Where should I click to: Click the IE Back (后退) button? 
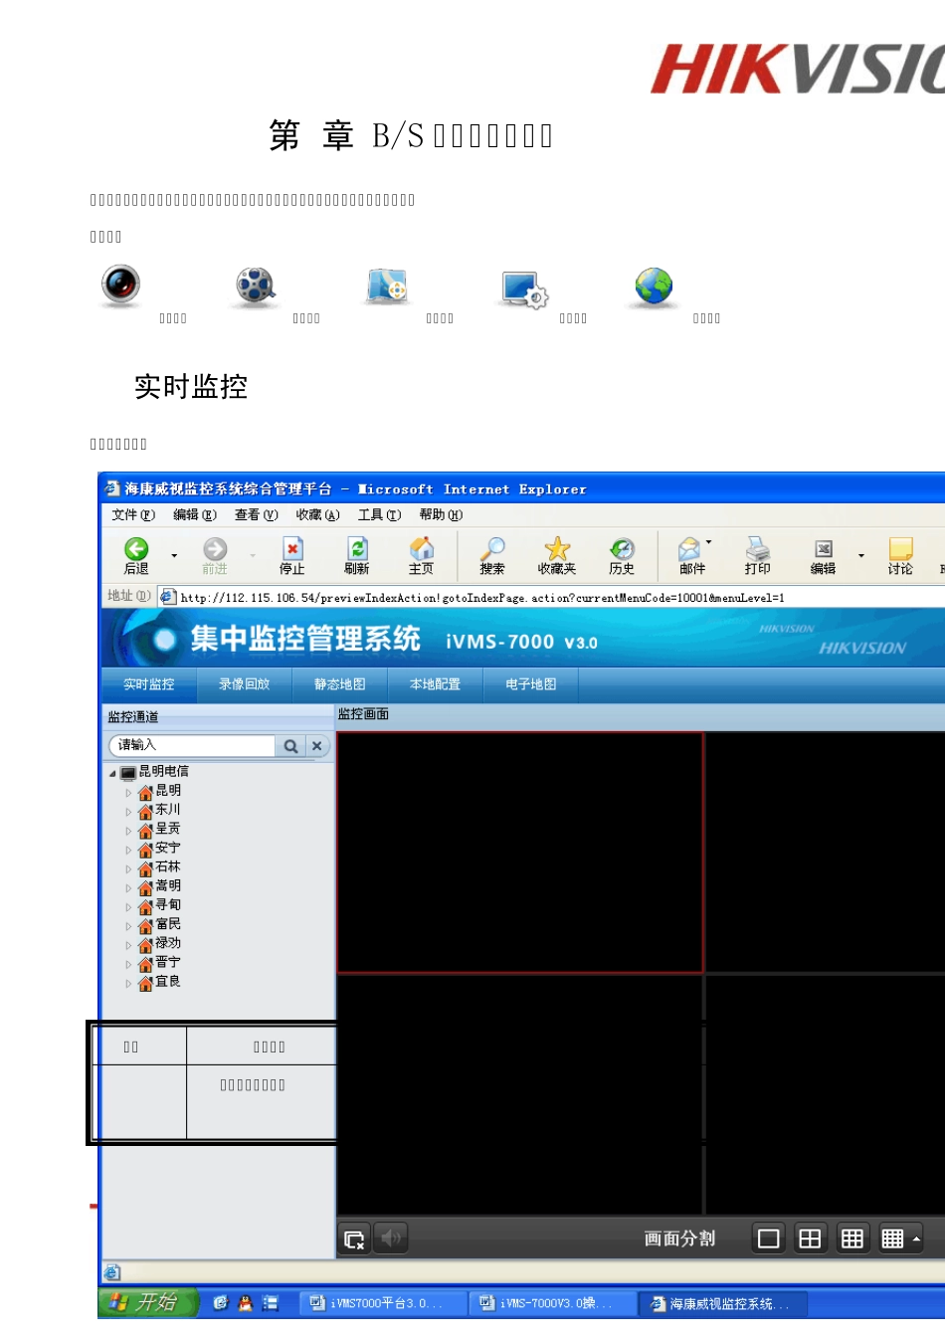[x=136, y=555]
